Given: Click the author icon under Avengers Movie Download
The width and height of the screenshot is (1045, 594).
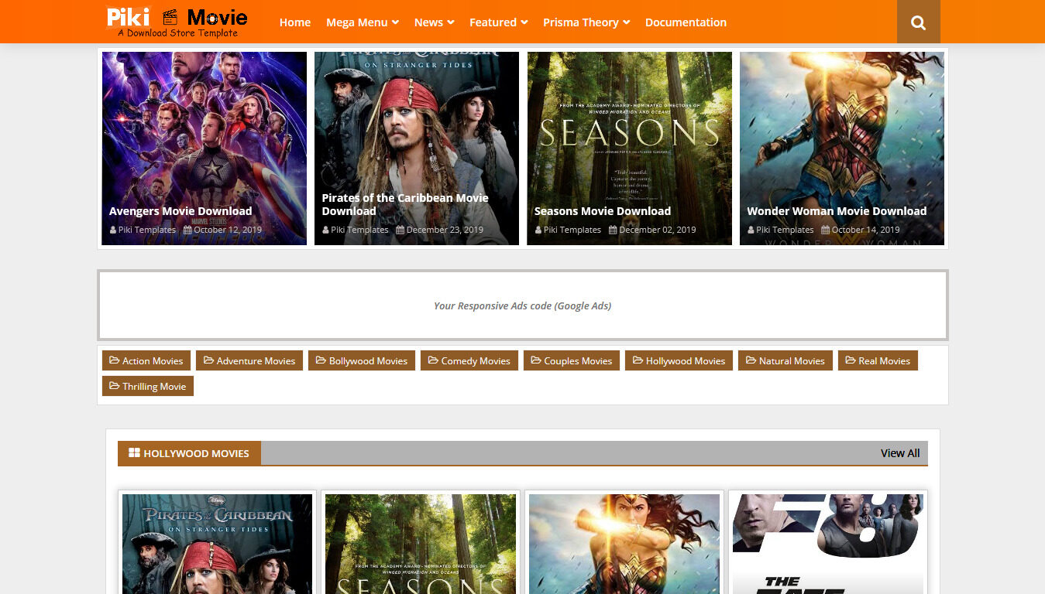Looking at the screenshot, I should coord(113,230).
